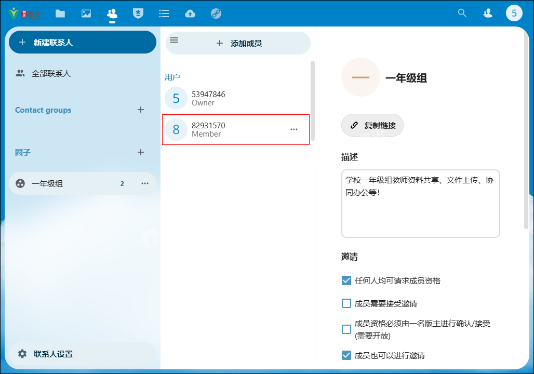Click the 复制链接 button
Viewport: 534px width, 374px height.
click(372, 125)
